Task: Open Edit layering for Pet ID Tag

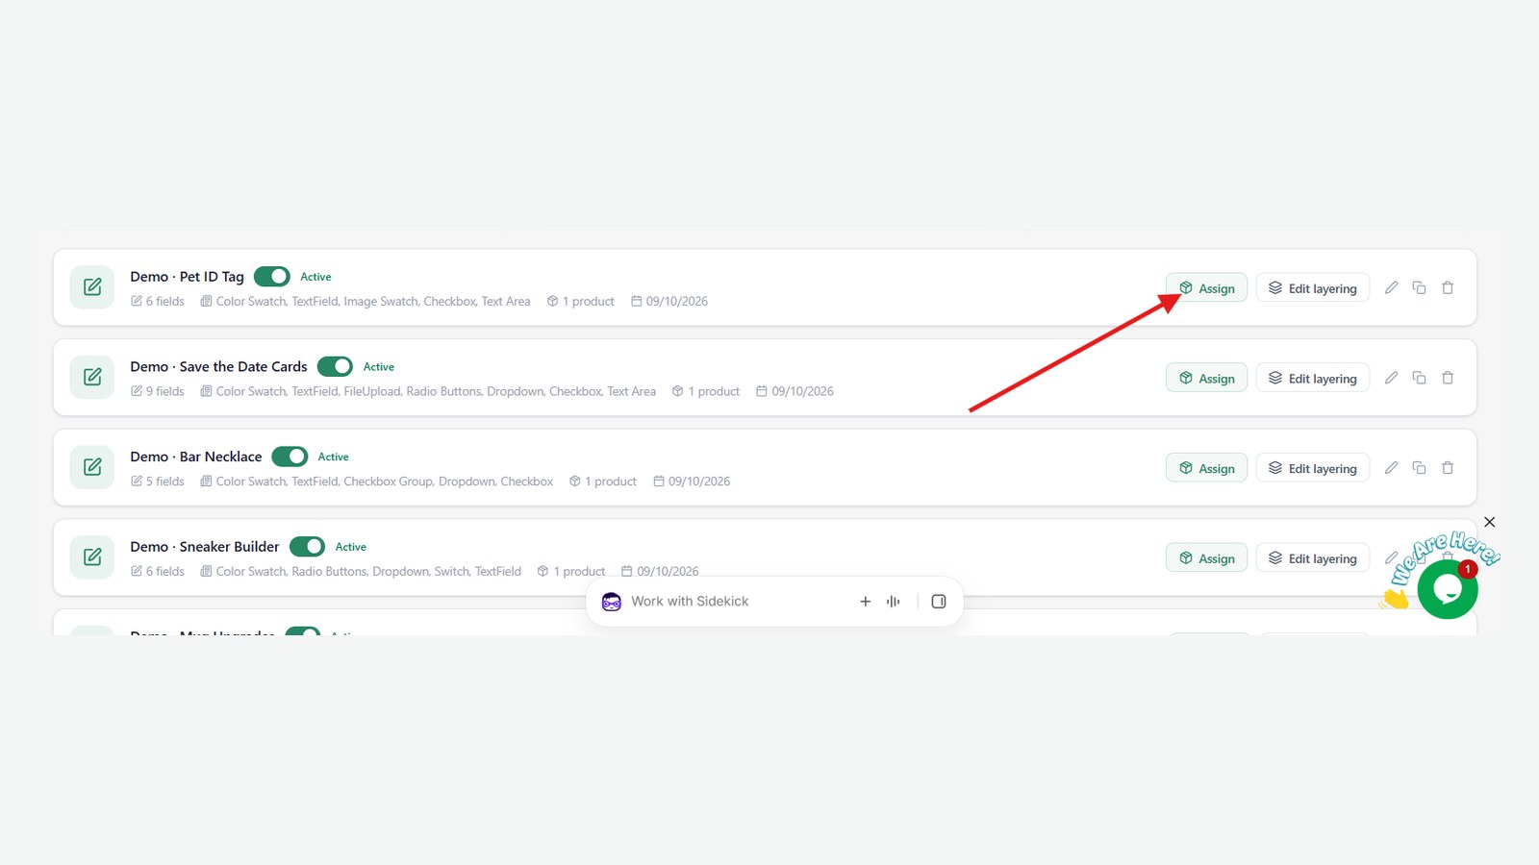Action: tap(1313, 287)
